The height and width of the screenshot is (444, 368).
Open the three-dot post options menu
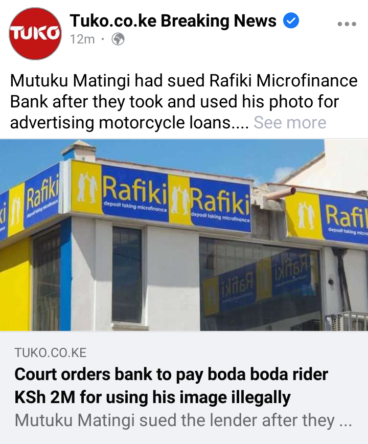(x=347, y=24)
